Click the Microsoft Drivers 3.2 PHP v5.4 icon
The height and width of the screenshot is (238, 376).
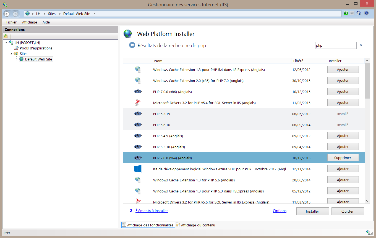coord(138,103)
